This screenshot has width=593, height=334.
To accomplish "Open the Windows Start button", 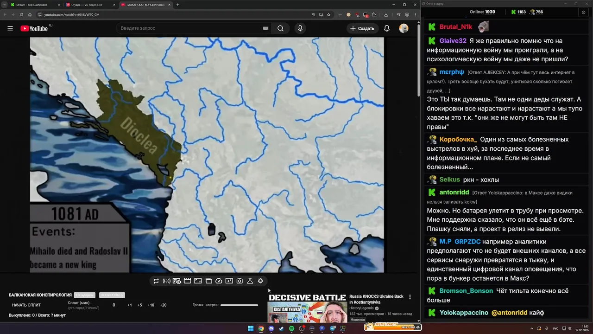I will tap(251, 328).
